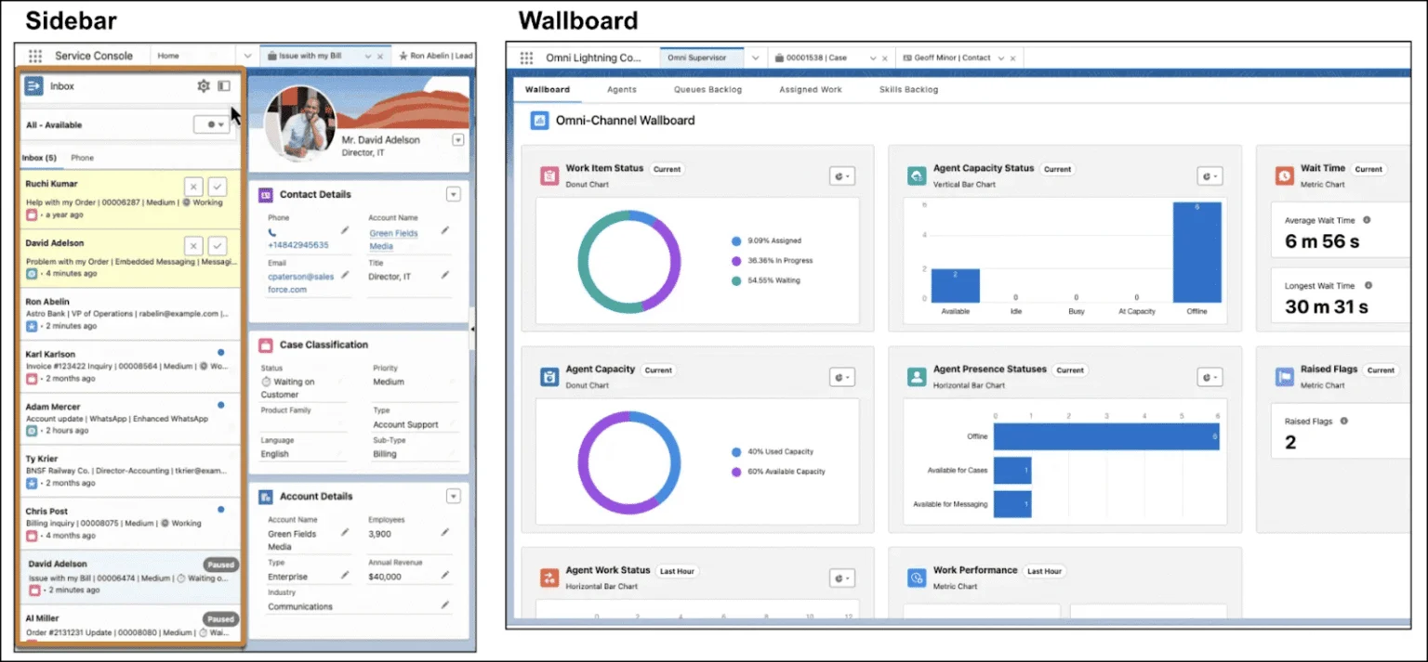Open Karl Karlson inbox work item
This screenshot has width=1428, height=662.
(126, 366)
